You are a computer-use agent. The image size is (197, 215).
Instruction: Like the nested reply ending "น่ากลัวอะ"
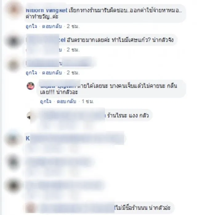point(46,101)
